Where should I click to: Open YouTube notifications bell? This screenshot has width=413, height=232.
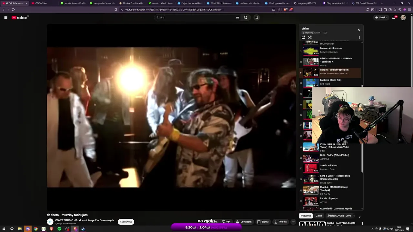coord(394,17)
